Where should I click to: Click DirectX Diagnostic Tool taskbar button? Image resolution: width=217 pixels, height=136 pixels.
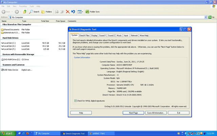tap(74, 134)
